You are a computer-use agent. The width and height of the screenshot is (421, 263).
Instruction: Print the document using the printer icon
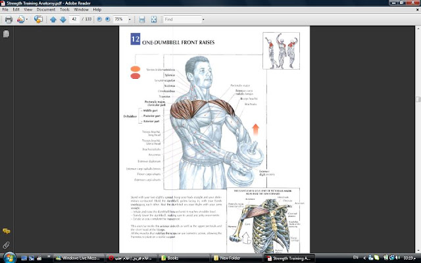[x=9, y=19]
